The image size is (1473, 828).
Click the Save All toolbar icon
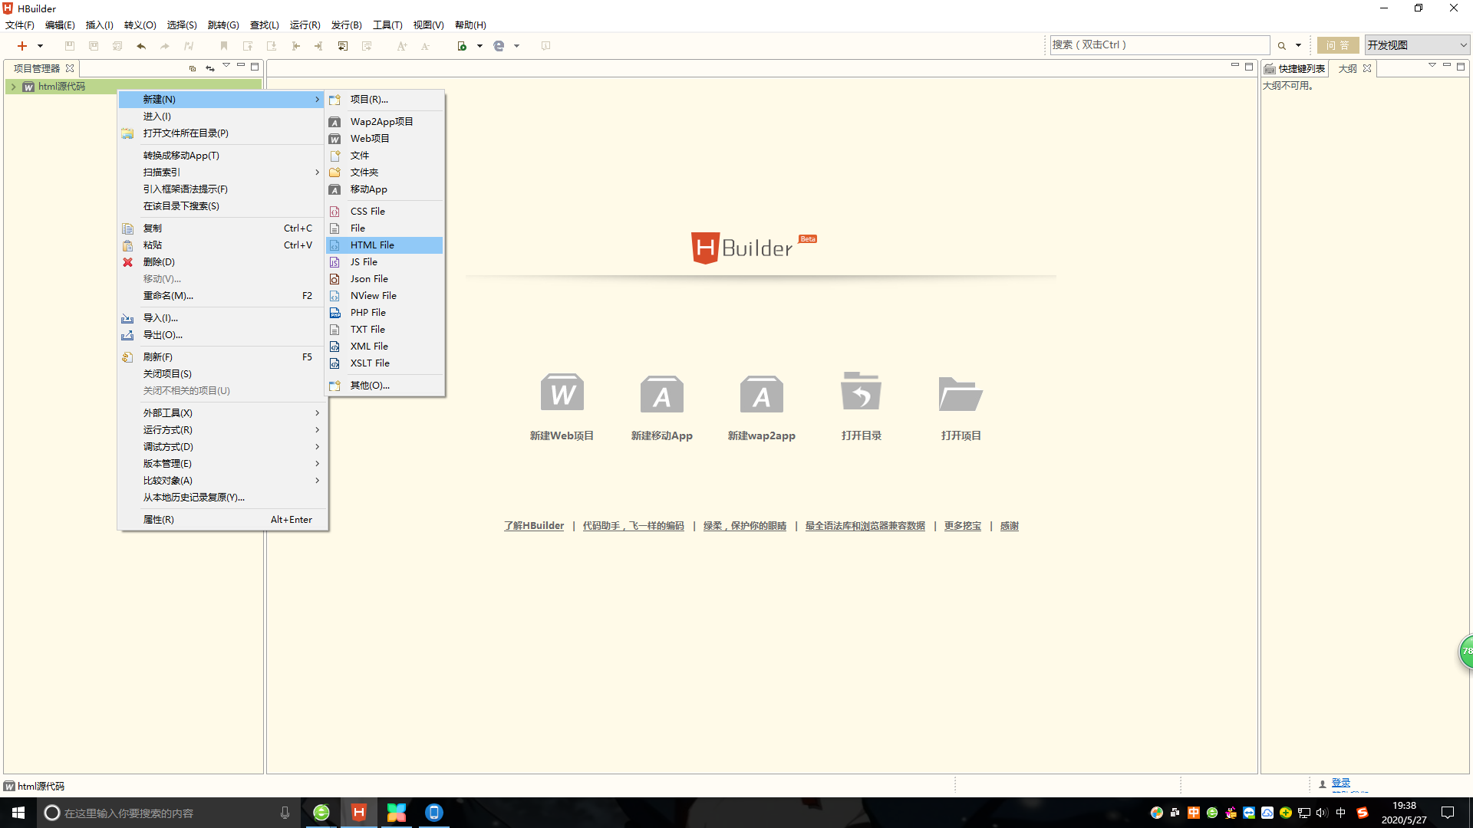point(94,46)
